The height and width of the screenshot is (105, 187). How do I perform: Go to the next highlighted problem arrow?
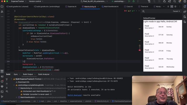pyautogui.click(x=139, y=11)
